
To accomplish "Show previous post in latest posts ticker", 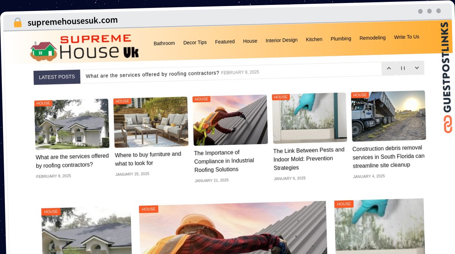I will (389, 68).
